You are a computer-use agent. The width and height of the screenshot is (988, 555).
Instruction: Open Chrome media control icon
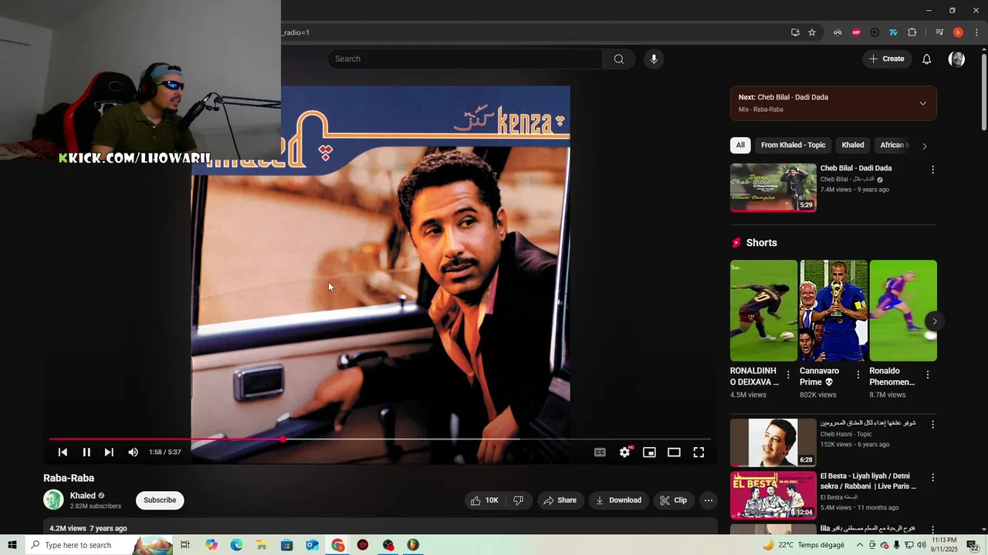(939, 32)
